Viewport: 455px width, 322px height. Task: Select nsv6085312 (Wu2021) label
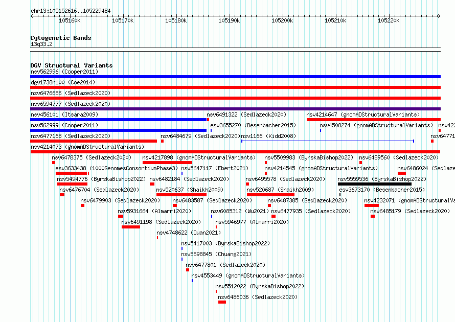pos(240,211)
